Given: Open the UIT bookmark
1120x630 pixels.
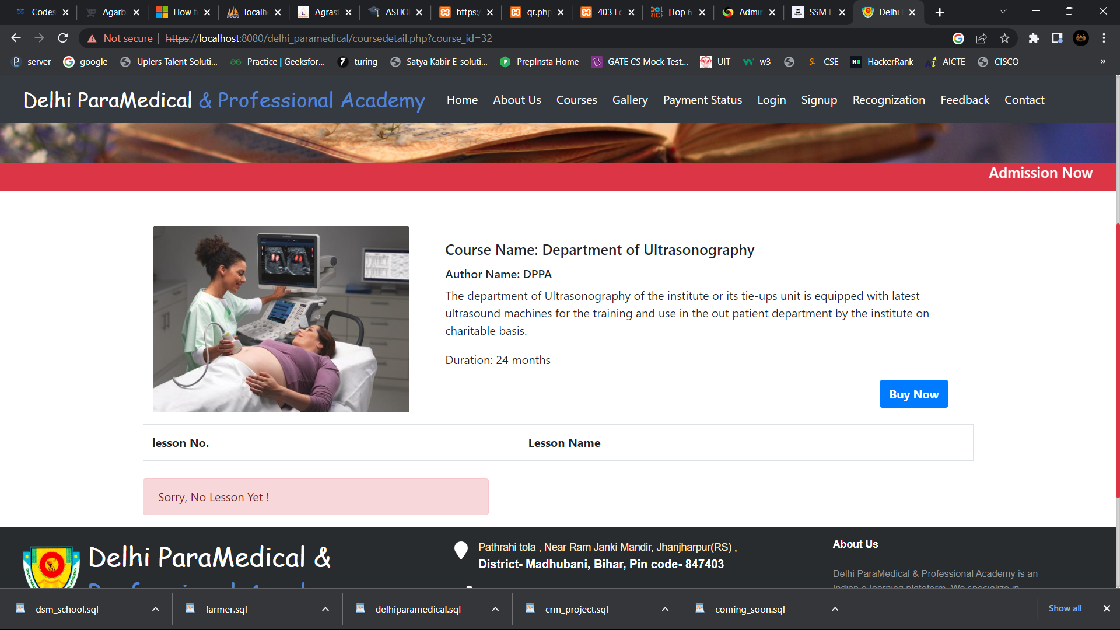Looking at the screenshot, I should click(715, 61).
